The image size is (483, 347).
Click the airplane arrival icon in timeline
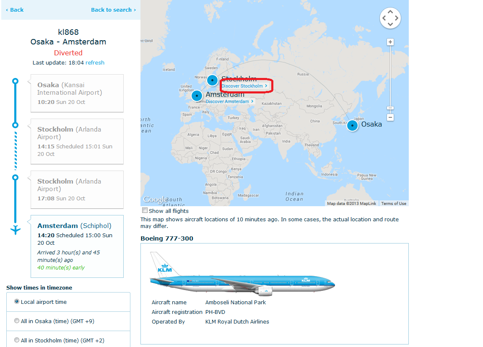click(16, 230)
